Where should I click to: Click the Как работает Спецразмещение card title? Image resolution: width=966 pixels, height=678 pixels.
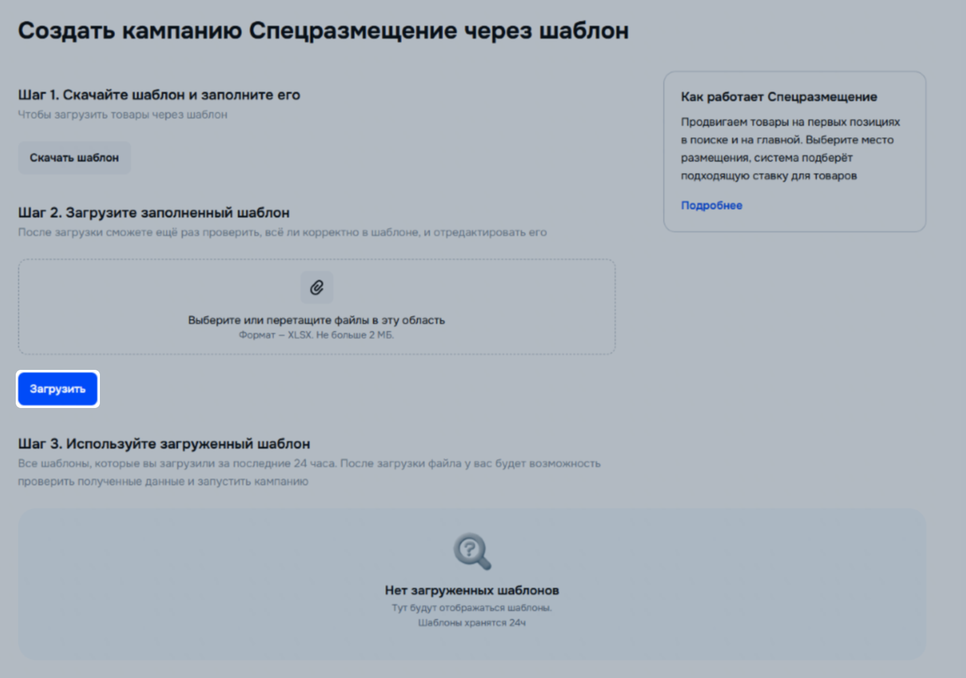(x=779, y=97)
